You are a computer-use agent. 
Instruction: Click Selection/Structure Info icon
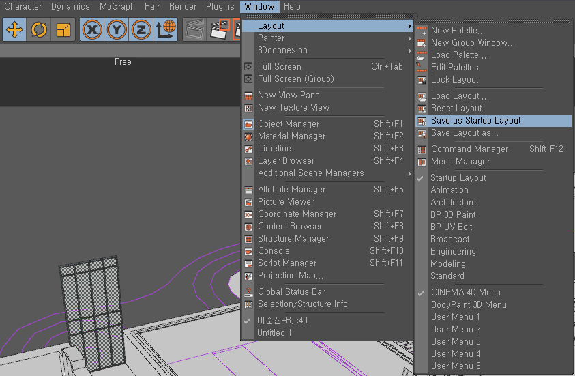(x=248, y=304)
